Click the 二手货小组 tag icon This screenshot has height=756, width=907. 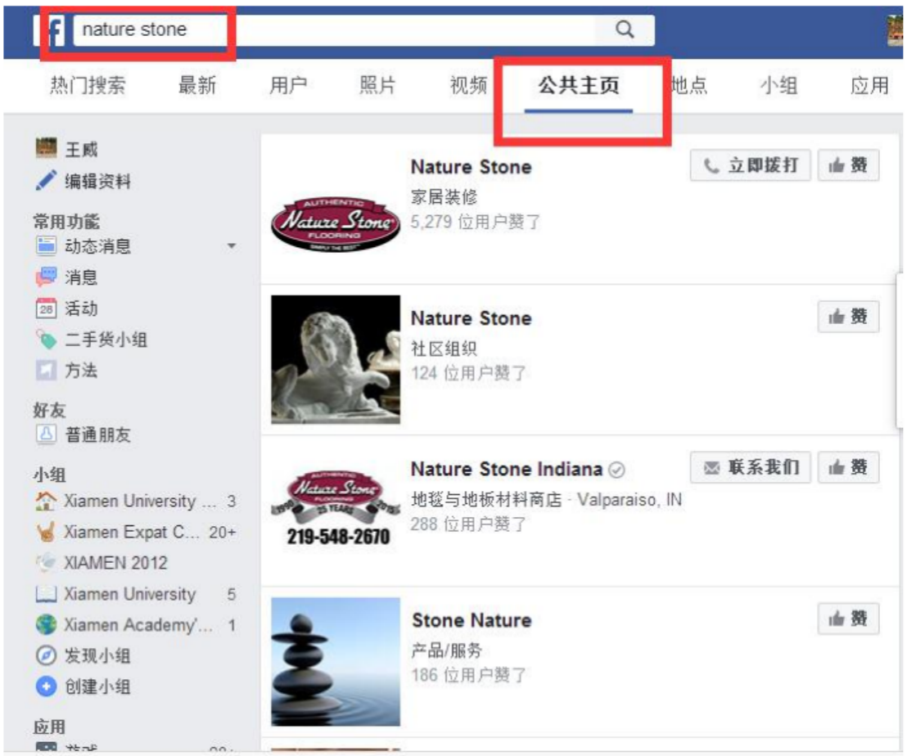[x=47, y=340]
